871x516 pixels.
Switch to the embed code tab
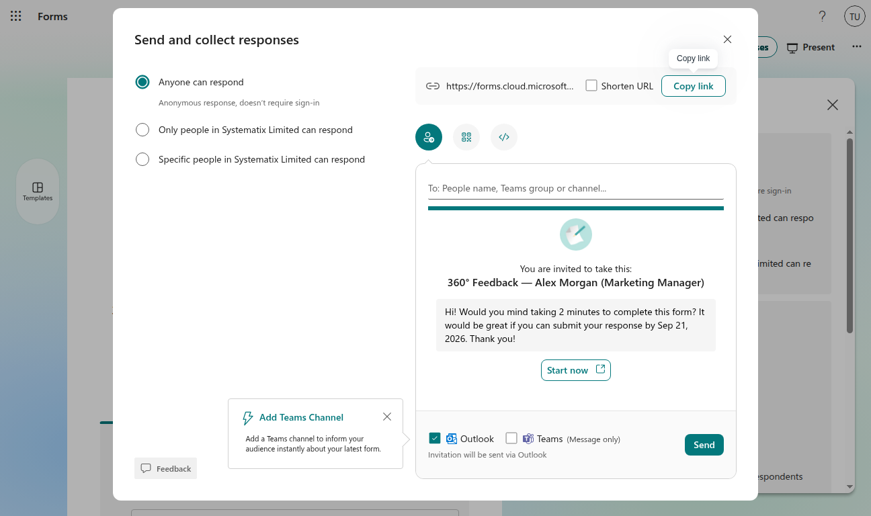point(504,137)
